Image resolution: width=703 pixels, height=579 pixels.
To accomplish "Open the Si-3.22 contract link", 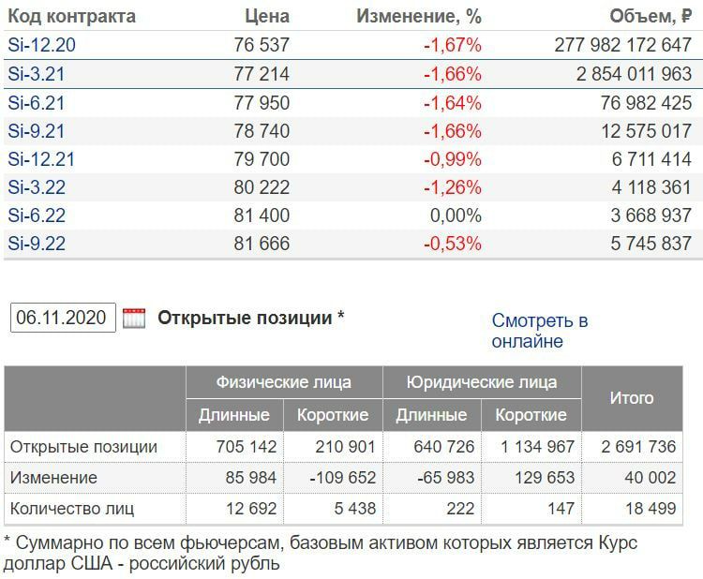I will 37,187.
